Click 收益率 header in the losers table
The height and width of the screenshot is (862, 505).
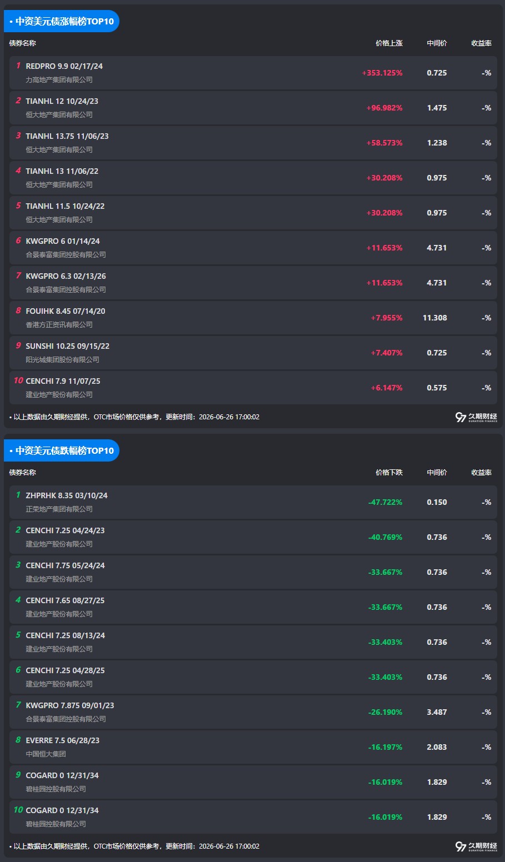[x=481, y=472]
